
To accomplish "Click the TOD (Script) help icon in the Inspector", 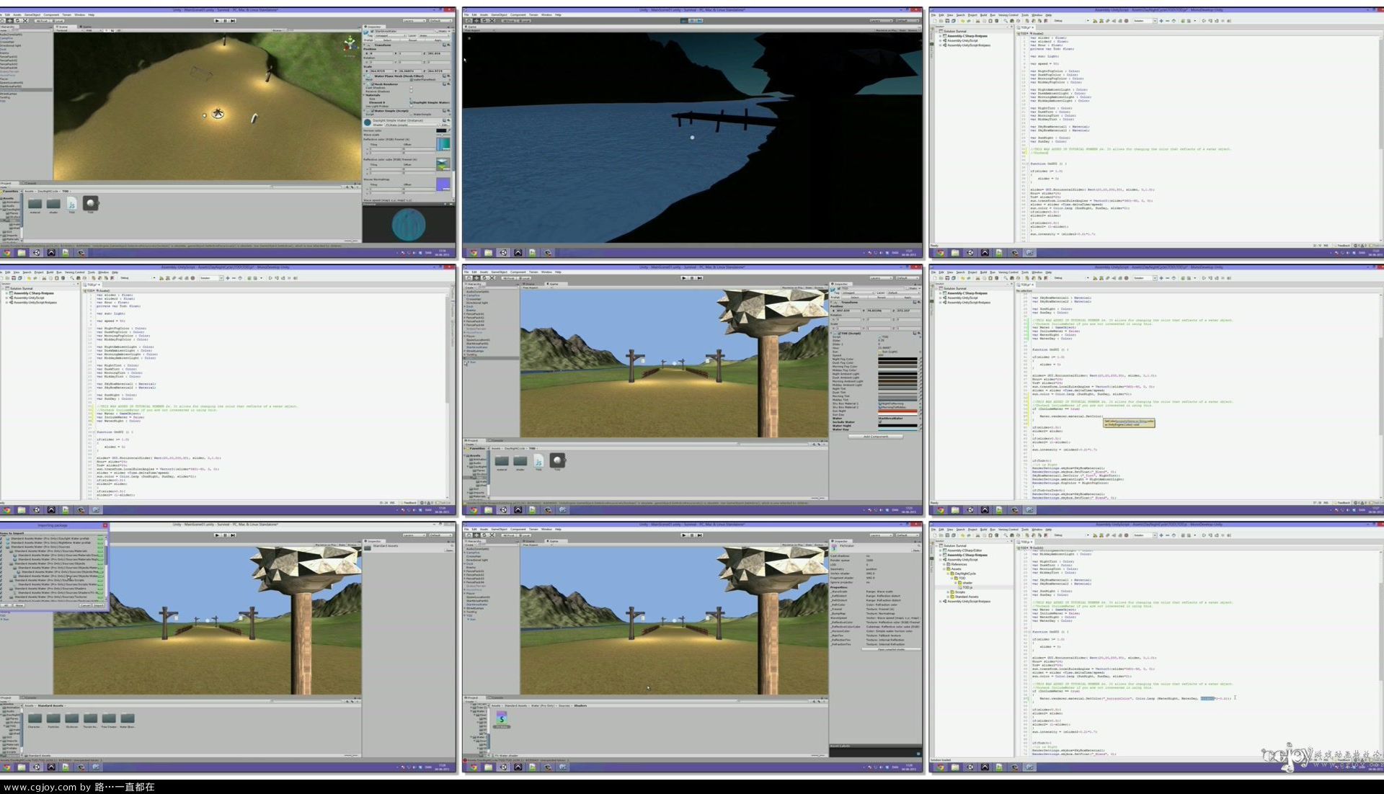I will (915, 333).
